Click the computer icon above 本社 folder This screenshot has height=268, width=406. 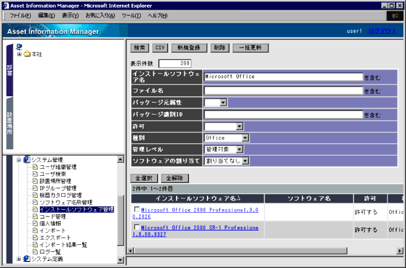19,47
